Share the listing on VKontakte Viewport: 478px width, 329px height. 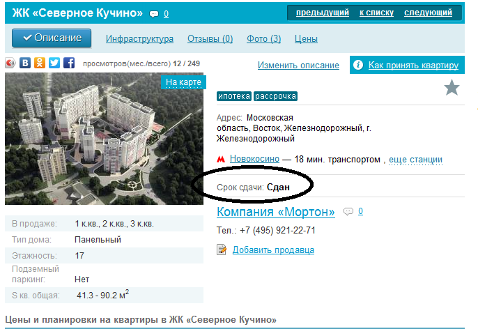(25, 63)
